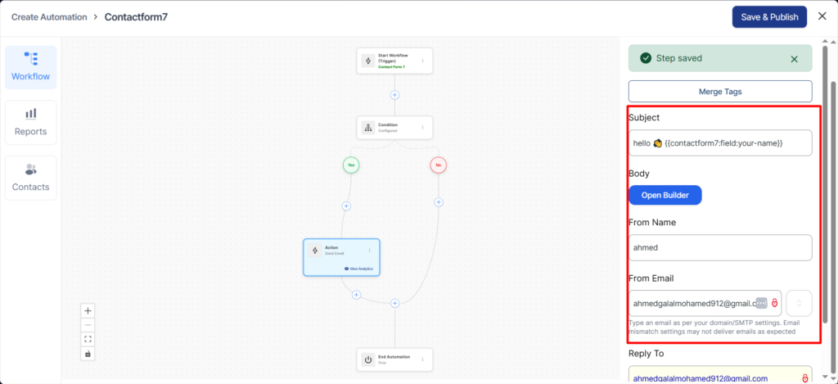Dismiss the Step saved notification

794,59
